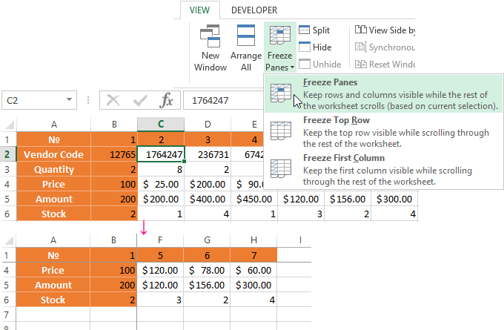
Task: Switch to the DEVELOPER ribbon tab
Action: click(254, 10)
